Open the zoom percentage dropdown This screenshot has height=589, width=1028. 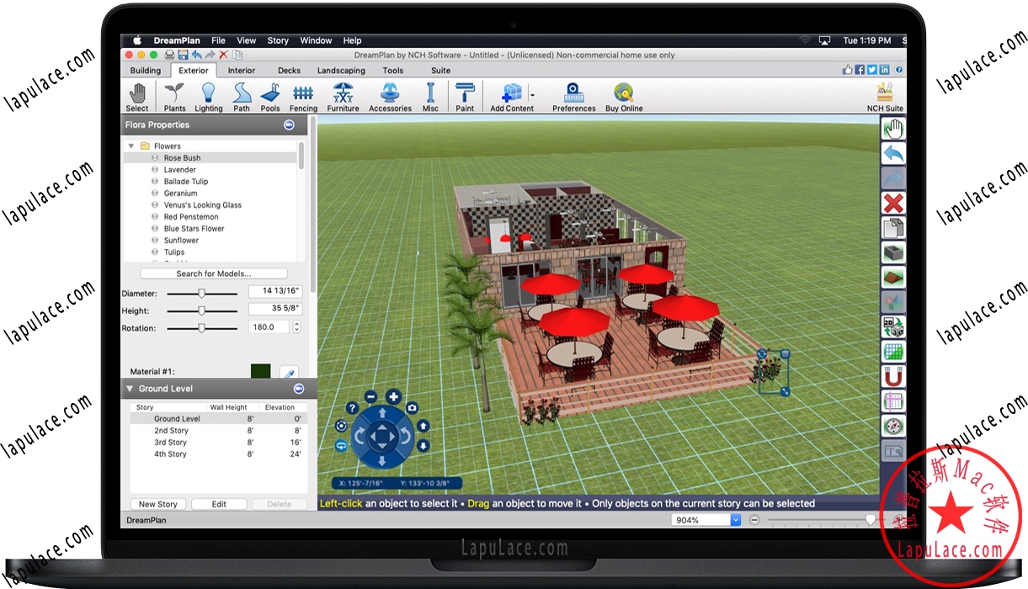(735, 520)
